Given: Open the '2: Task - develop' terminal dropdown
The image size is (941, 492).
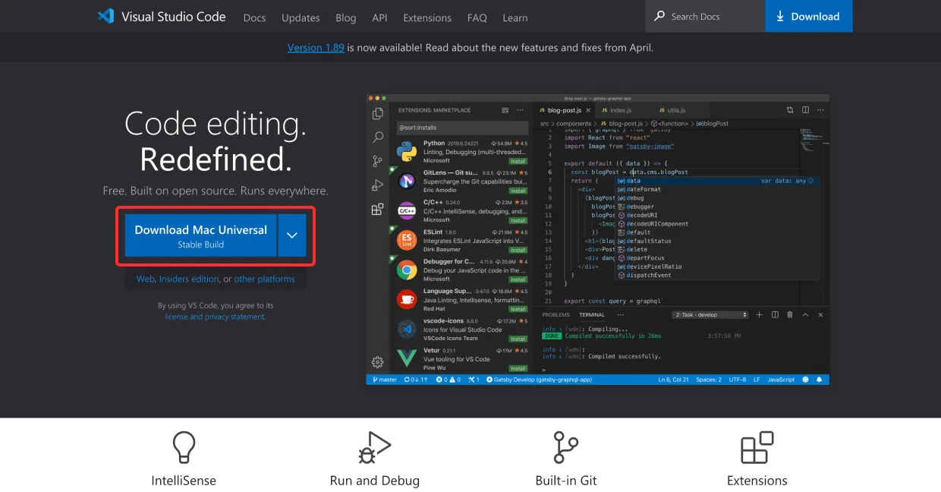Looking at the screenshot, I should click(710, 314).
